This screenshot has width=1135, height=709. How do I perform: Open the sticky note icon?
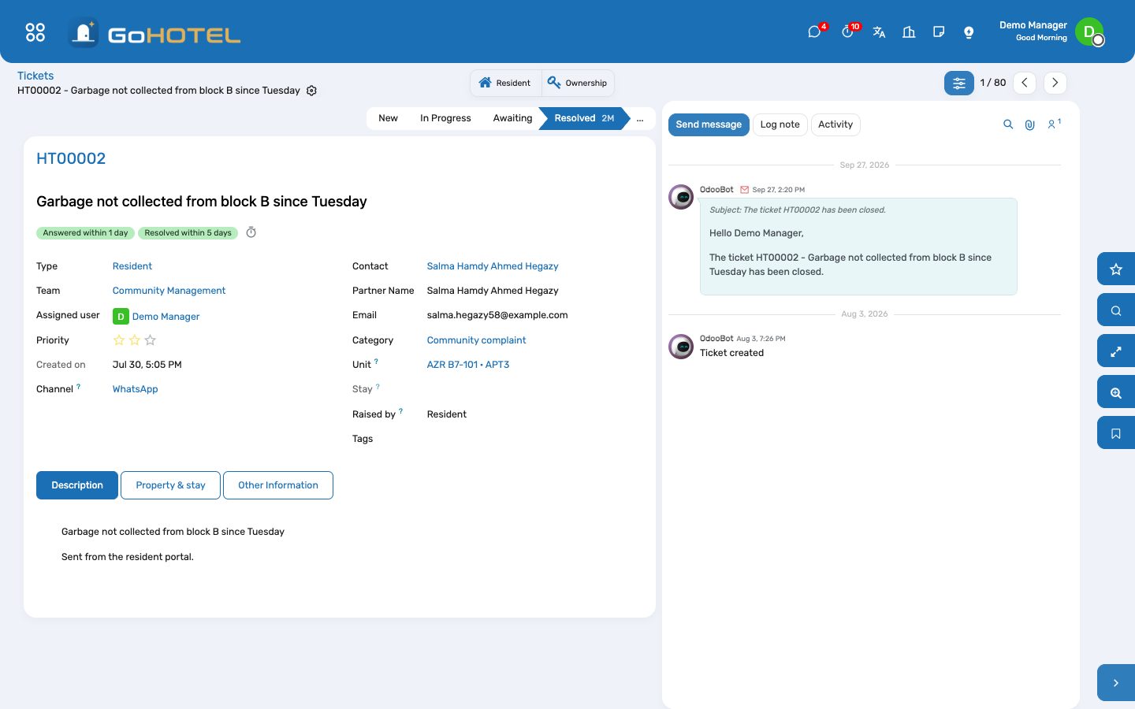939,32
